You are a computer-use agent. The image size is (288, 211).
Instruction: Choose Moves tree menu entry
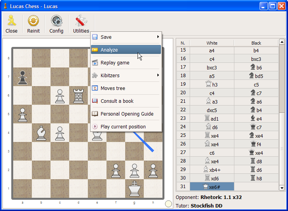126,88
